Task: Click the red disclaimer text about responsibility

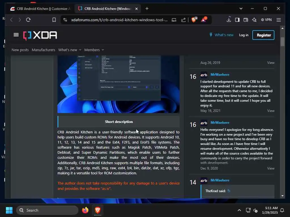Action: coord(118,186)
